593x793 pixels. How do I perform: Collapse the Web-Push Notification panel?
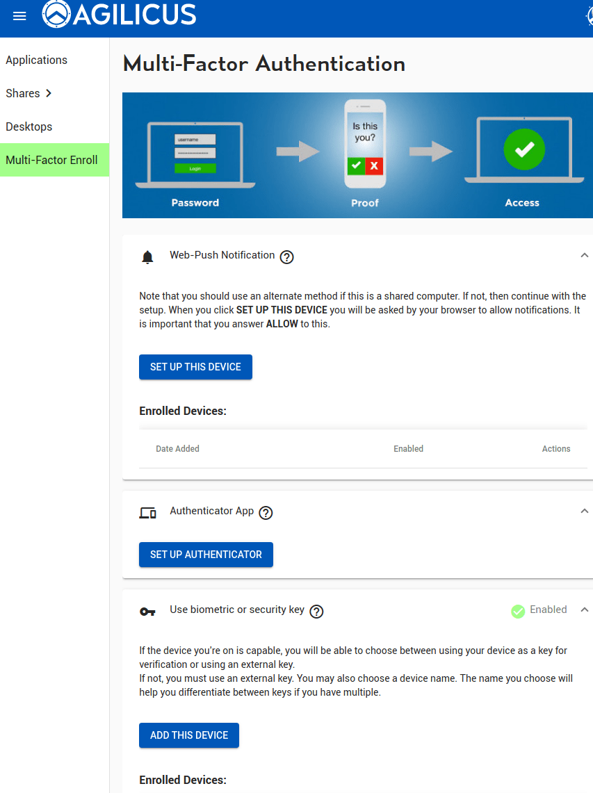[584, 255]
